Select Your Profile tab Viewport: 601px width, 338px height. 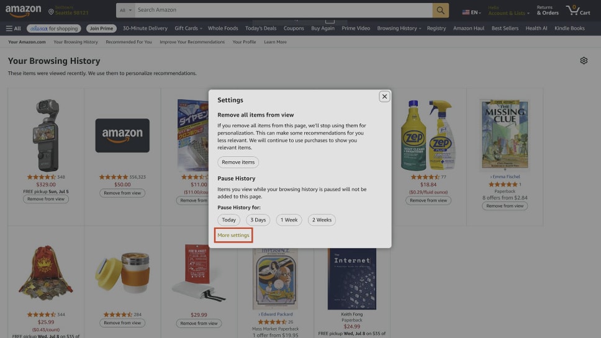pos(244,42)
